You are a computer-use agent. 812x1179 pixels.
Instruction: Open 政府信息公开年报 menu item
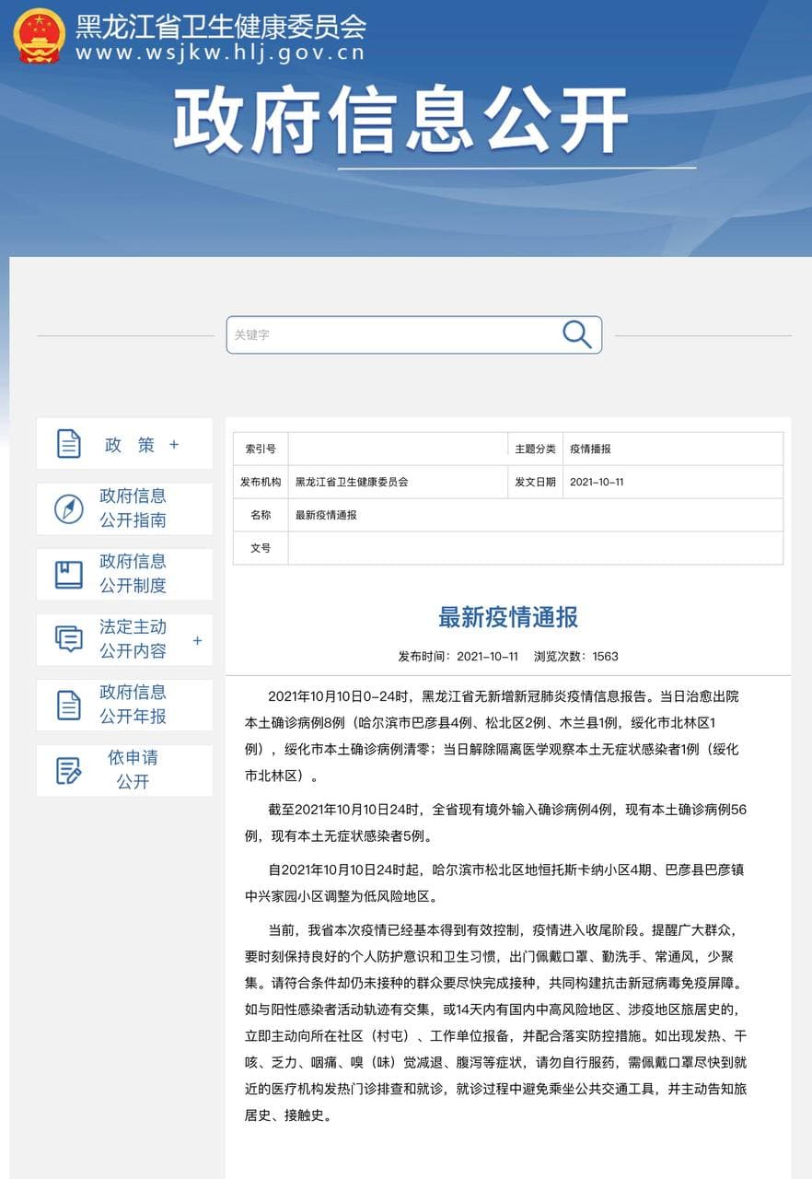tap(124, 705)
